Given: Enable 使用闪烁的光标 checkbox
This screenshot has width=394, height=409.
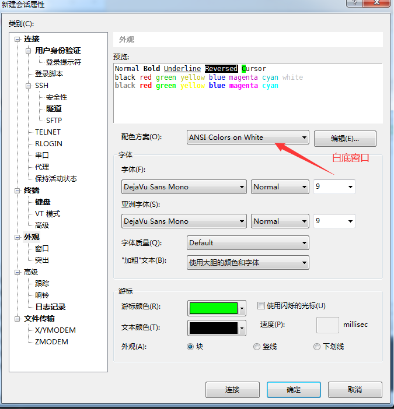Looking at the screenshot, I should point(261,305).
